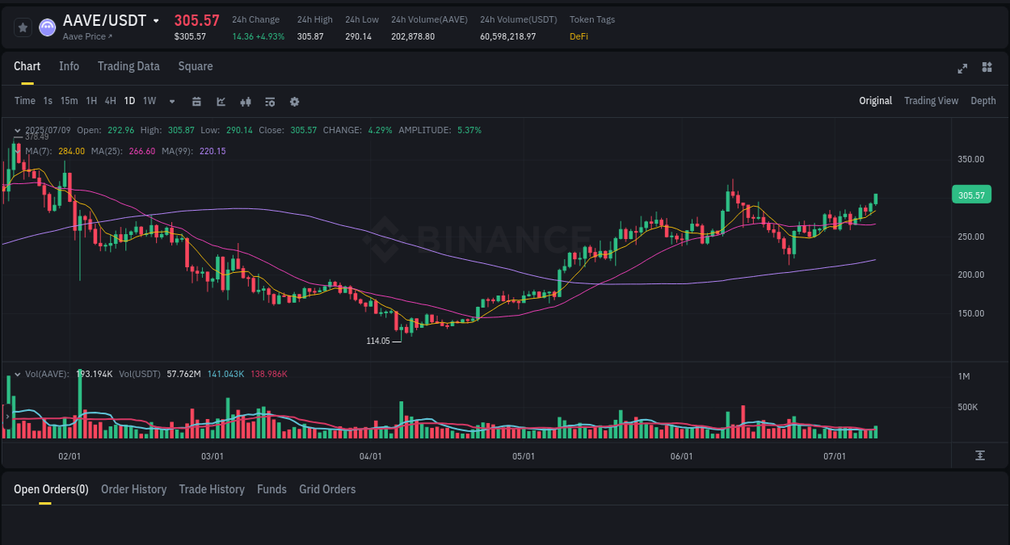Toggle AAVE/USDT as favorite star
The height and width of the screenshot is (545, 1010).
click(x=23, y=27)
